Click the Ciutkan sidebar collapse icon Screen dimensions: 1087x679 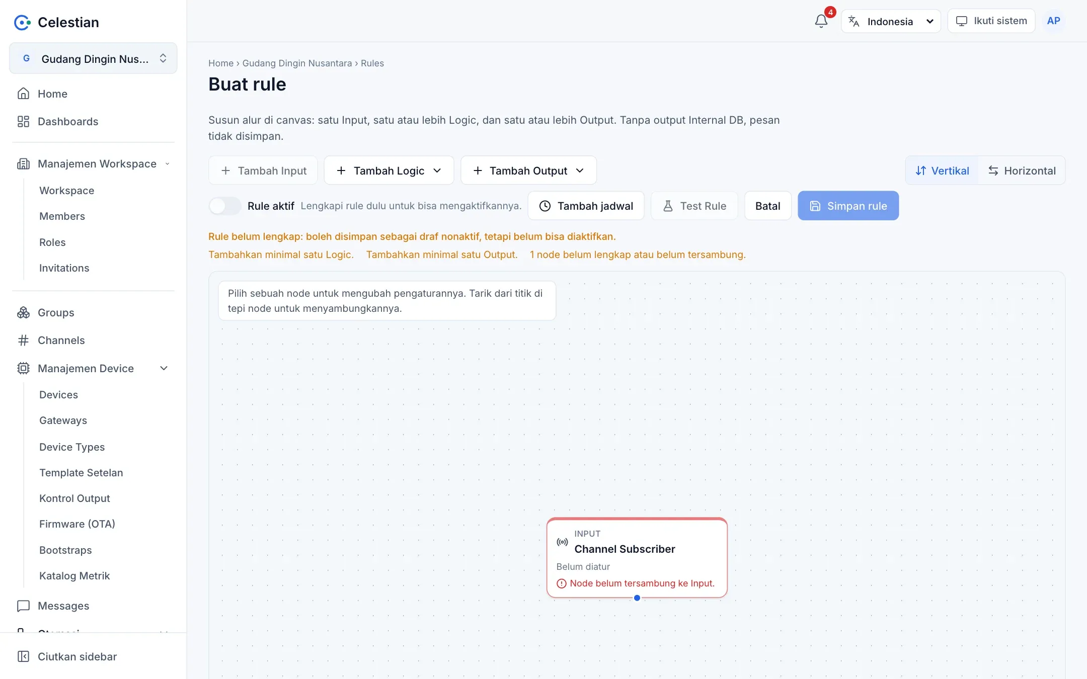click(23, 656)
